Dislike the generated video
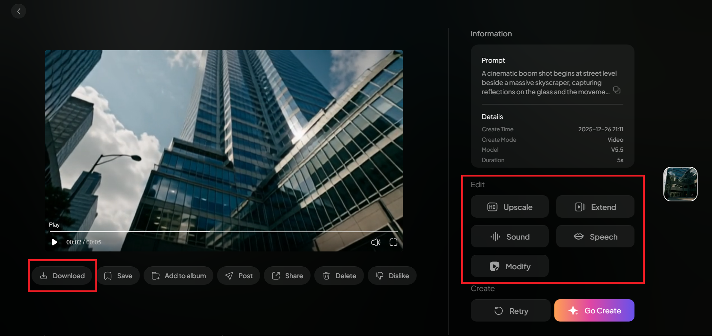The height and width of the screenshot is (336, 712). [392, 276]
